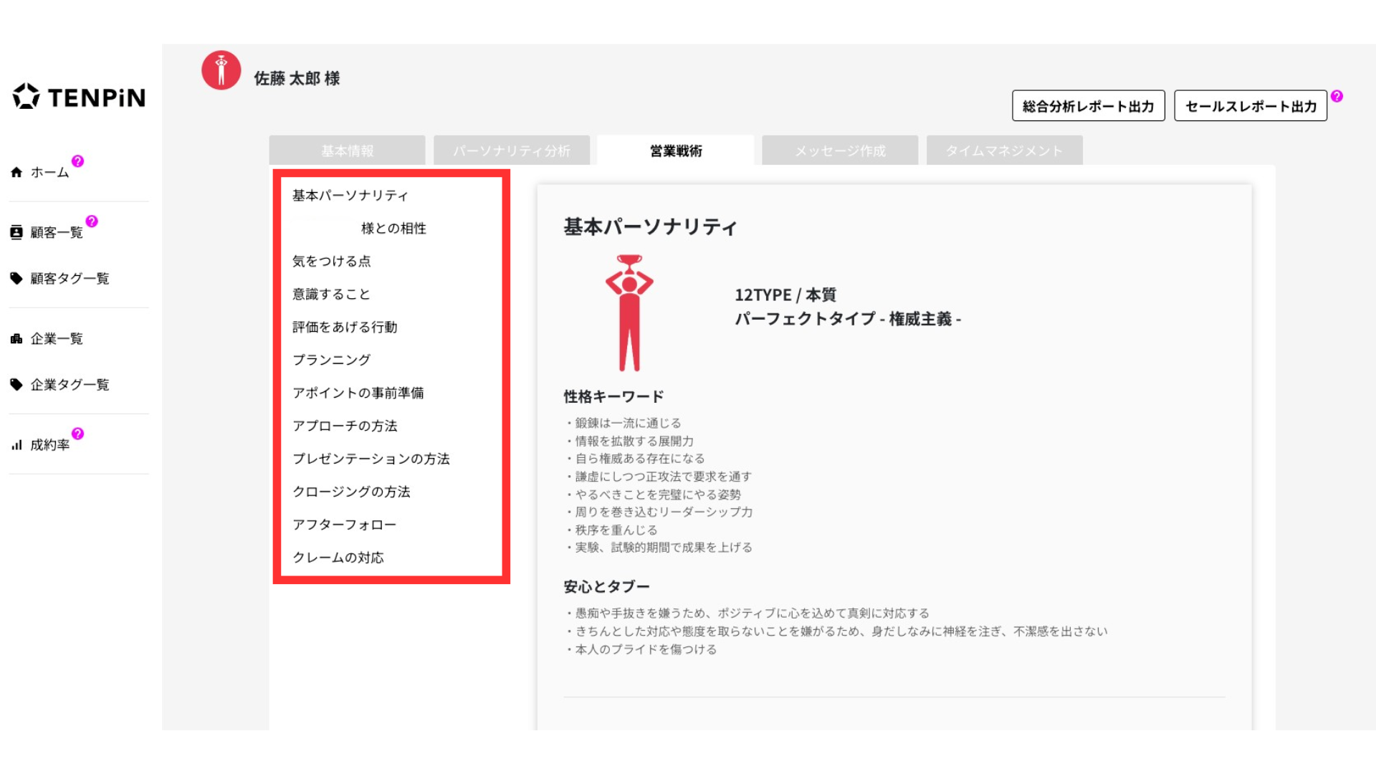This screenshot has height=774, width=1376.
Task: Go to 企業タグ一覧 in sidebar
Action: (69, 385)
